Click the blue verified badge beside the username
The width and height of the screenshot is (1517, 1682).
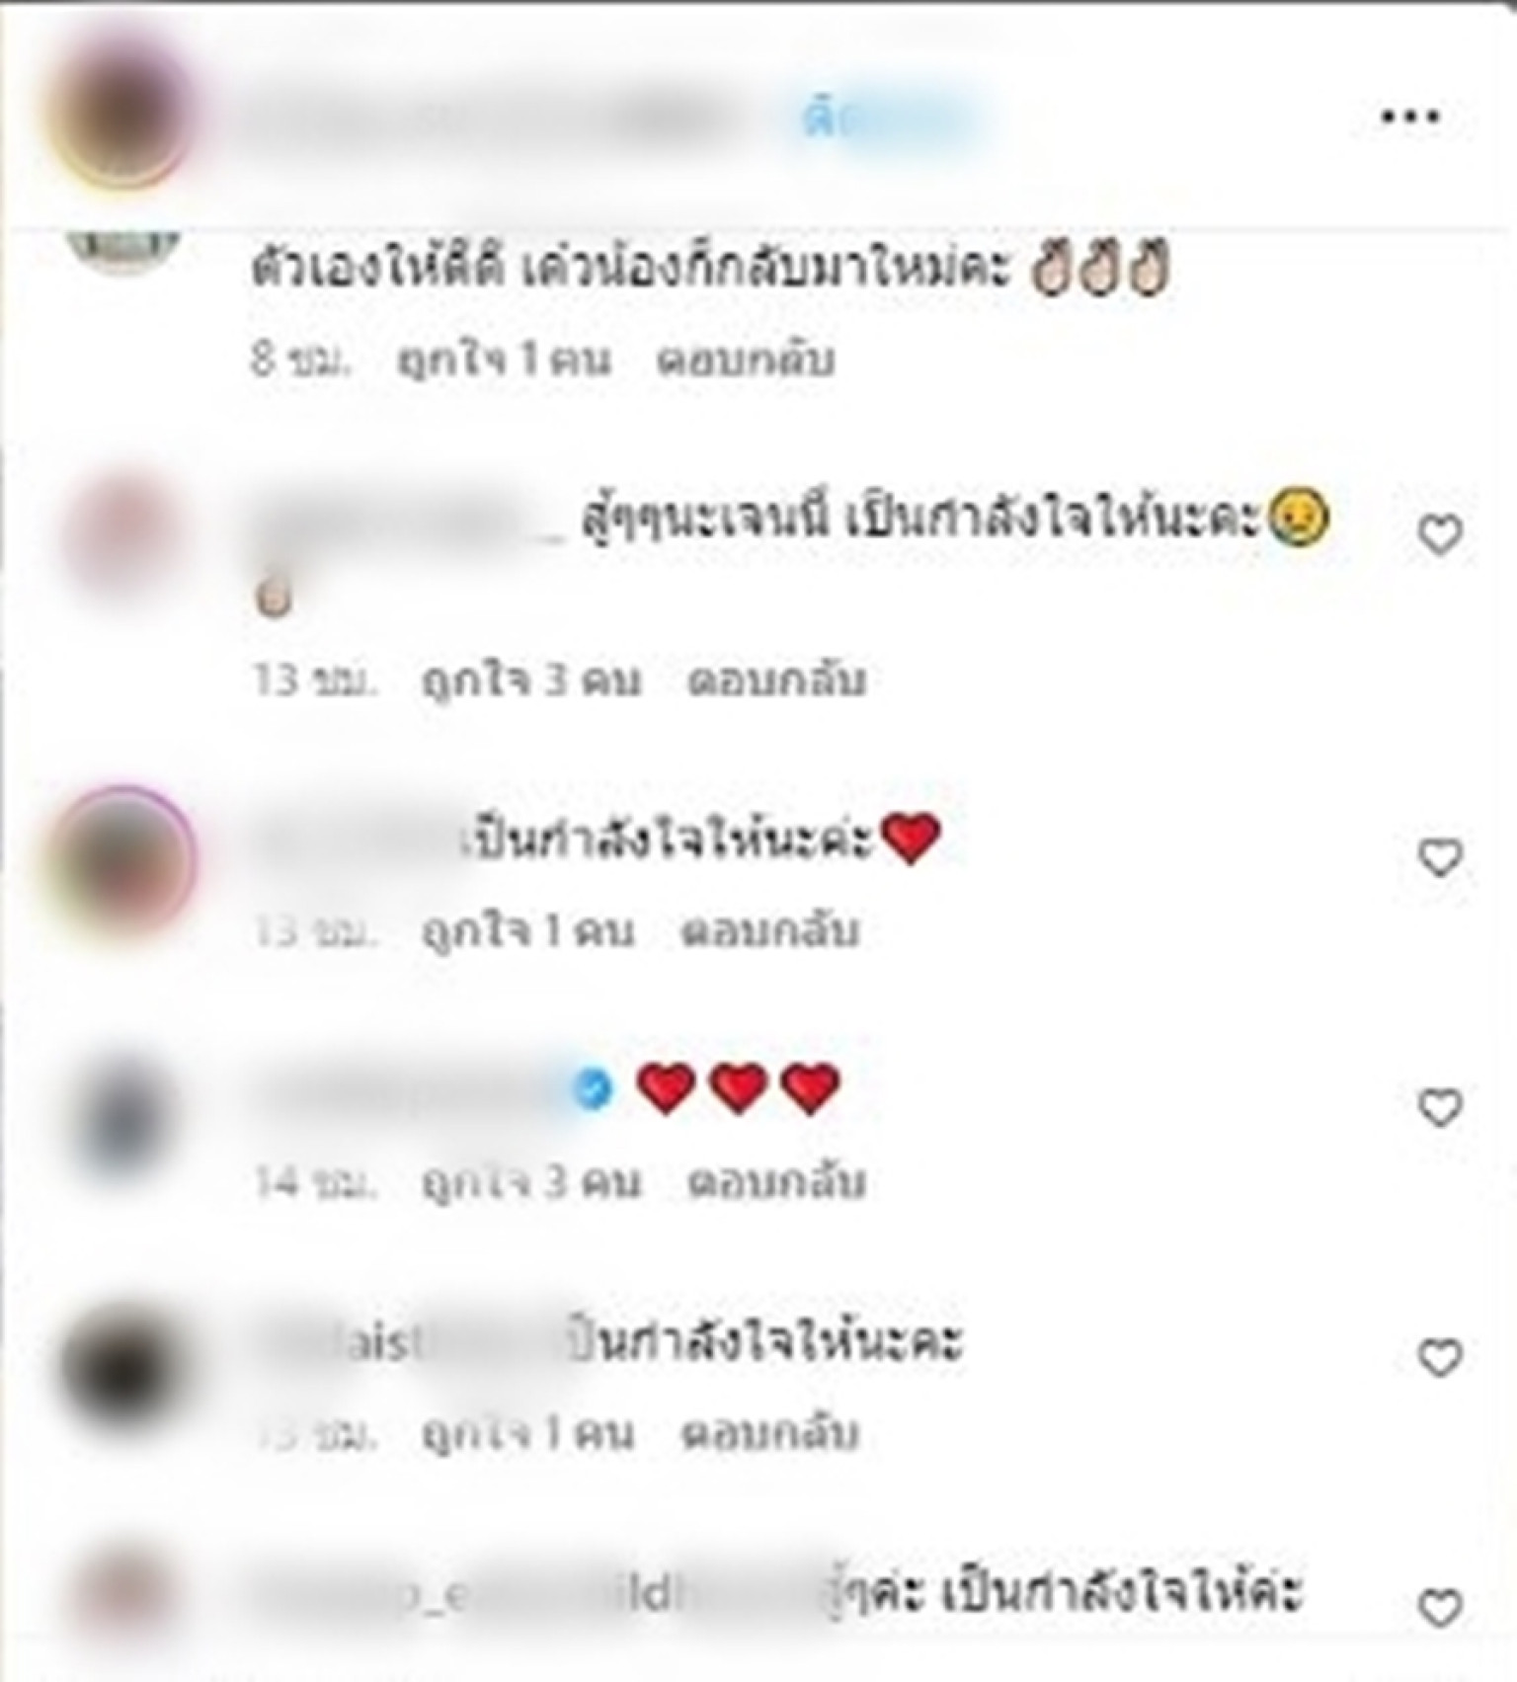click(593, 1088)
